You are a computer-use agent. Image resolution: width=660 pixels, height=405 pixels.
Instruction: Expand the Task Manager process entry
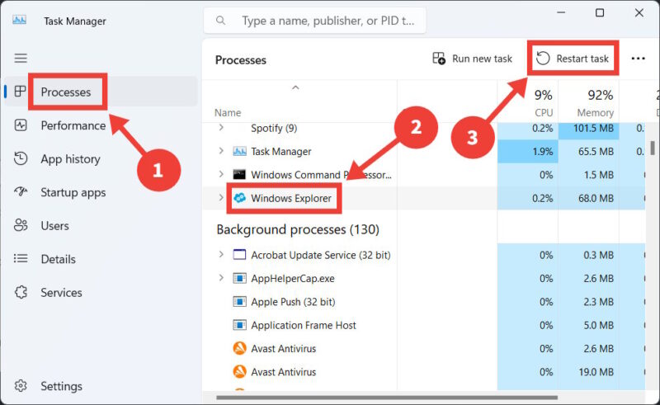pyautogui.click(x=221, y=151)
